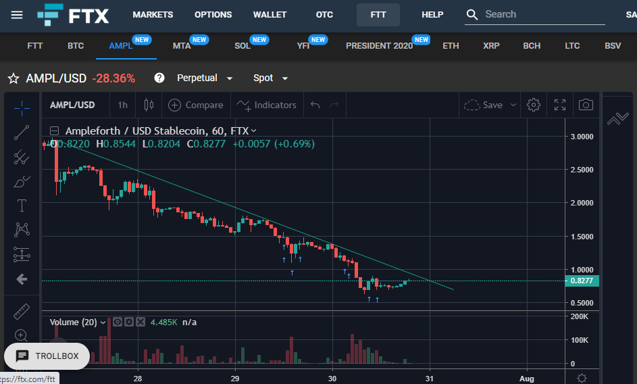Select the ruler measure tool

point(22,312)
